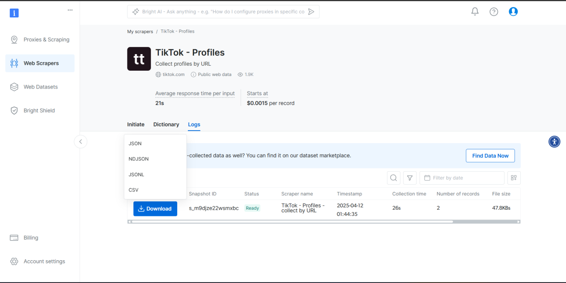Click the horizontal table scrollbar
This screenshot has height=283, width=566.
click(x=292, y=221)
